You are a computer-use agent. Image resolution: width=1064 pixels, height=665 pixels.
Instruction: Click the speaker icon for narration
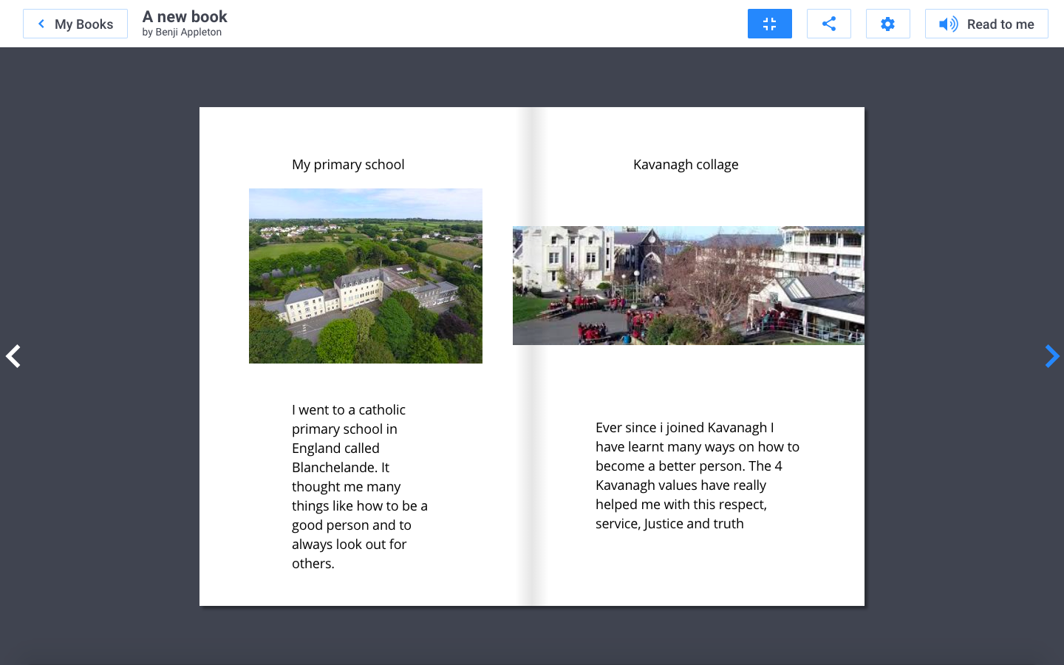point(948,24)
